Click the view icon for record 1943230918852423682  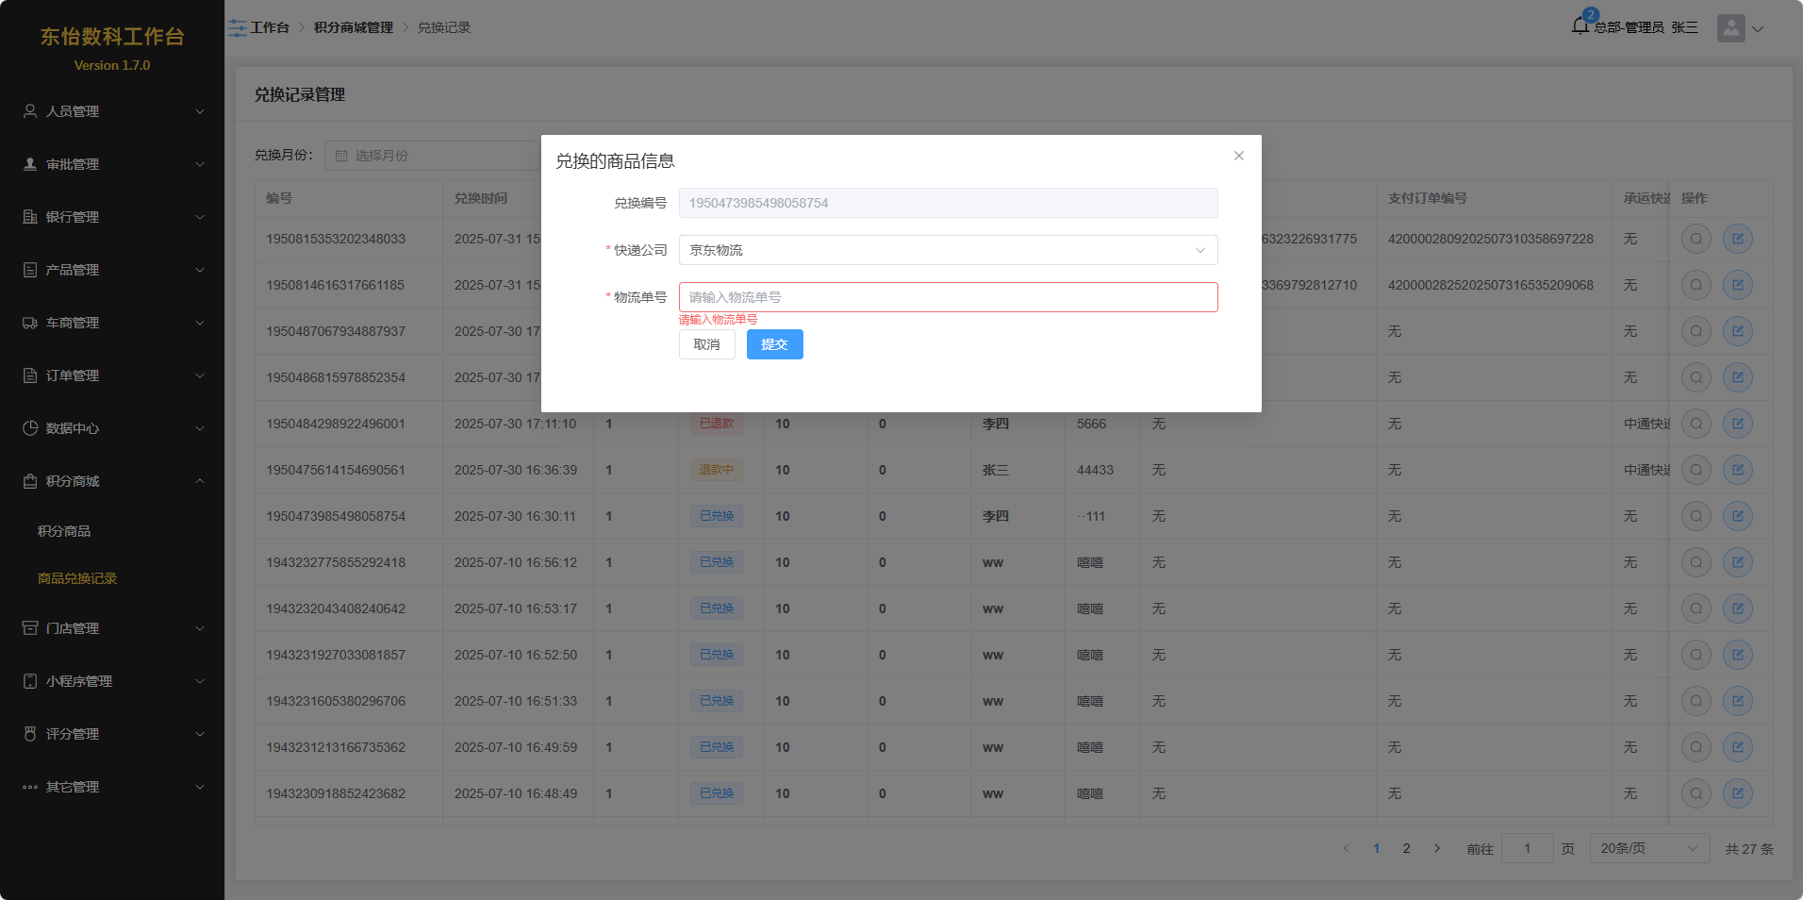click(1695, 793)
